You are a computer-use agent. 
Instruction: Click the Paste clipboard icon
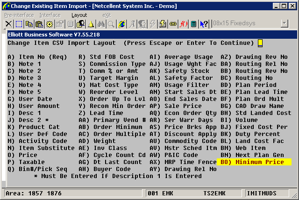39,24
